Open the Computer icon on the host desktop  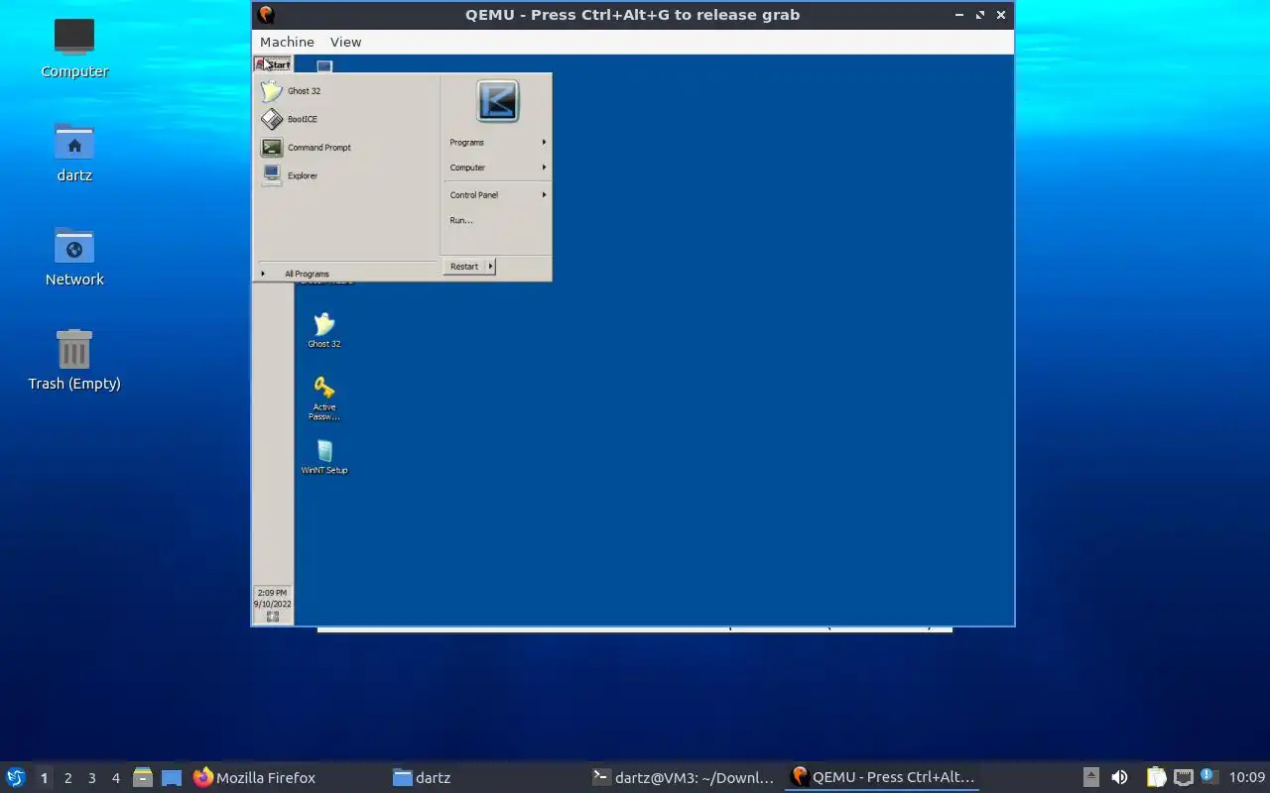(x=74, y=48)
